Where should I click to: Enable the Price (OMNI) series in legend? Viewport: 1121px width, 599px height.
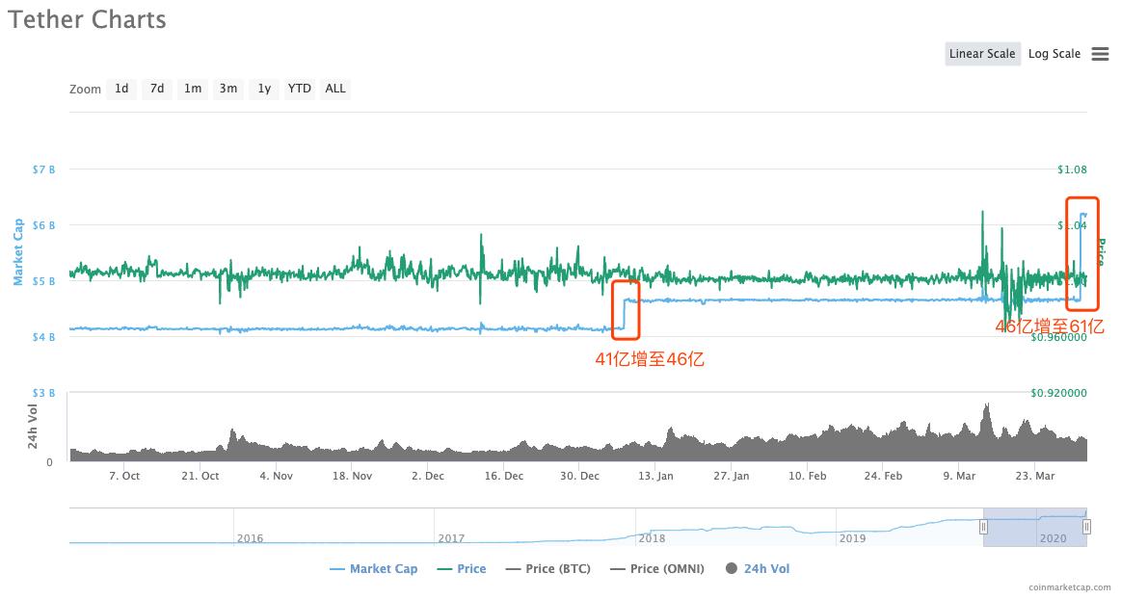tap(658, 568)
